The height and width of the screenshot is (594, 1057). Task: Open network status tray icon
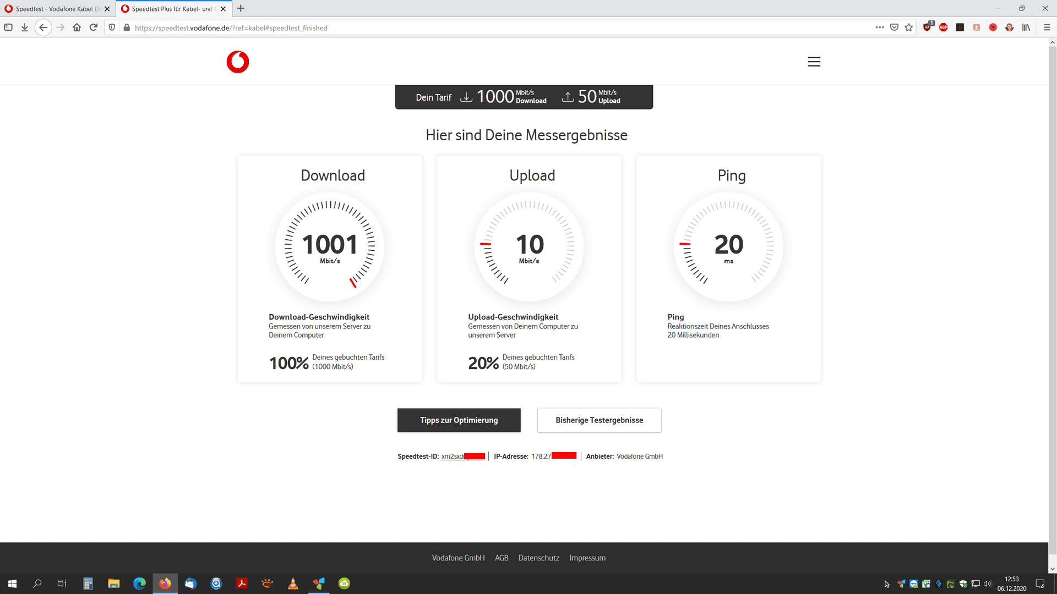pos(976,584)
